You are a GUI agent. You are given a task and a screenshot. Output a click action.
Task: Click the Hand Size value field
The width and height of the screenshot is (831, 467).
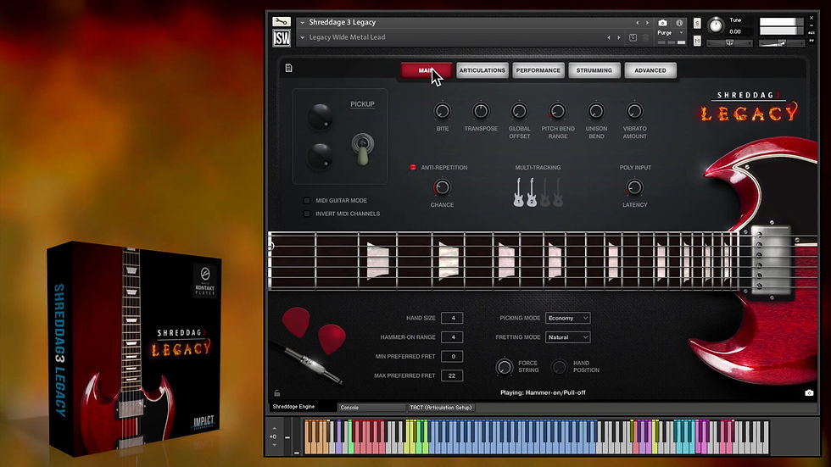coord(452,318)
